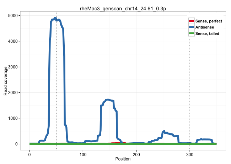Click the 2000 y-axis tick label

(x=13, y=93)
